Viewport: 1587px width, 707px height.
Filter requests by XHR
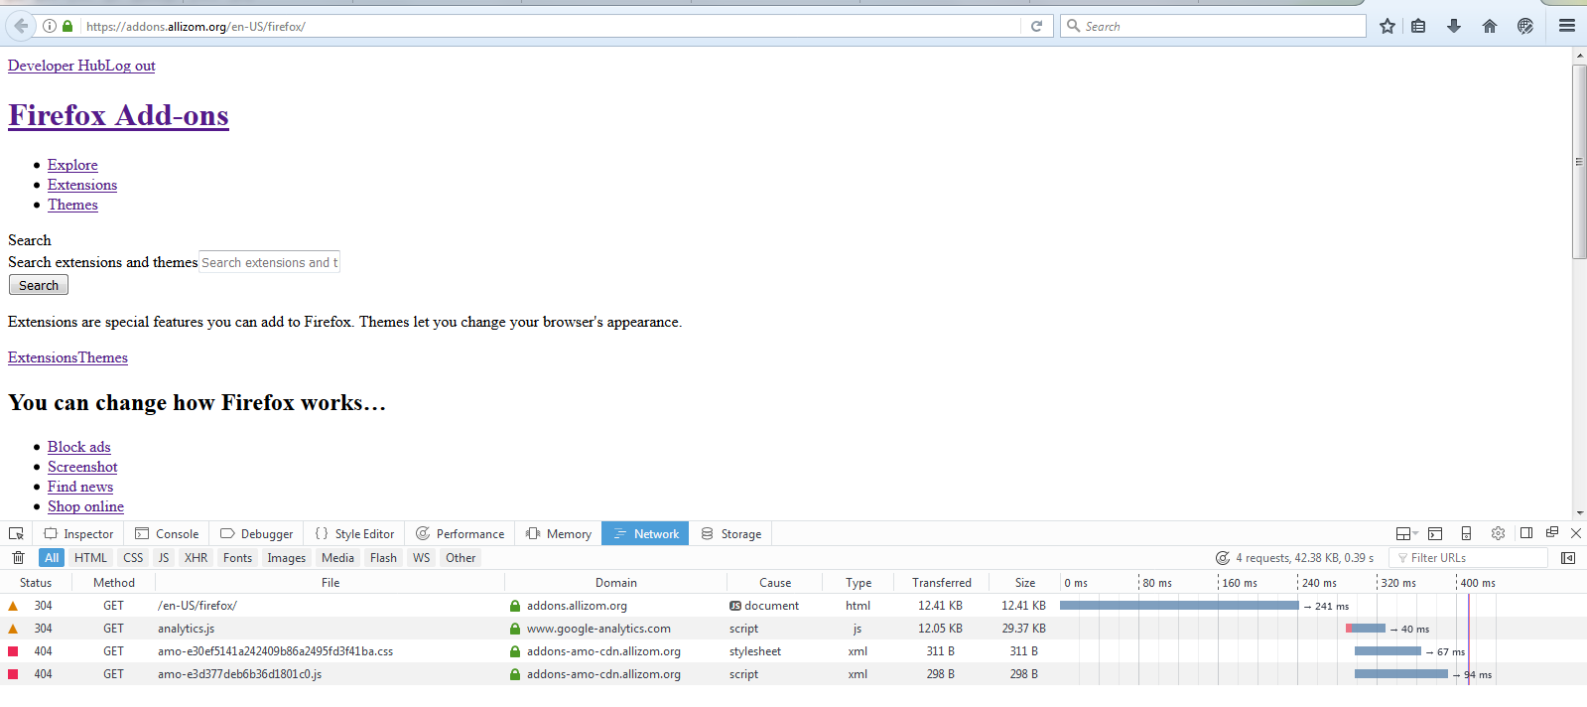coord(197,558)
